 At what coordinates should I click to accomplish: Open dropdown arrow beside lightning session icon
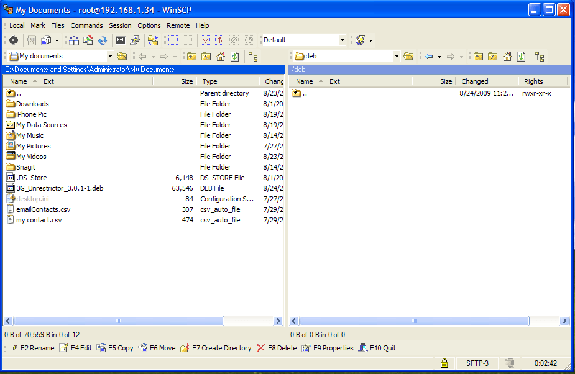point(370,40)
